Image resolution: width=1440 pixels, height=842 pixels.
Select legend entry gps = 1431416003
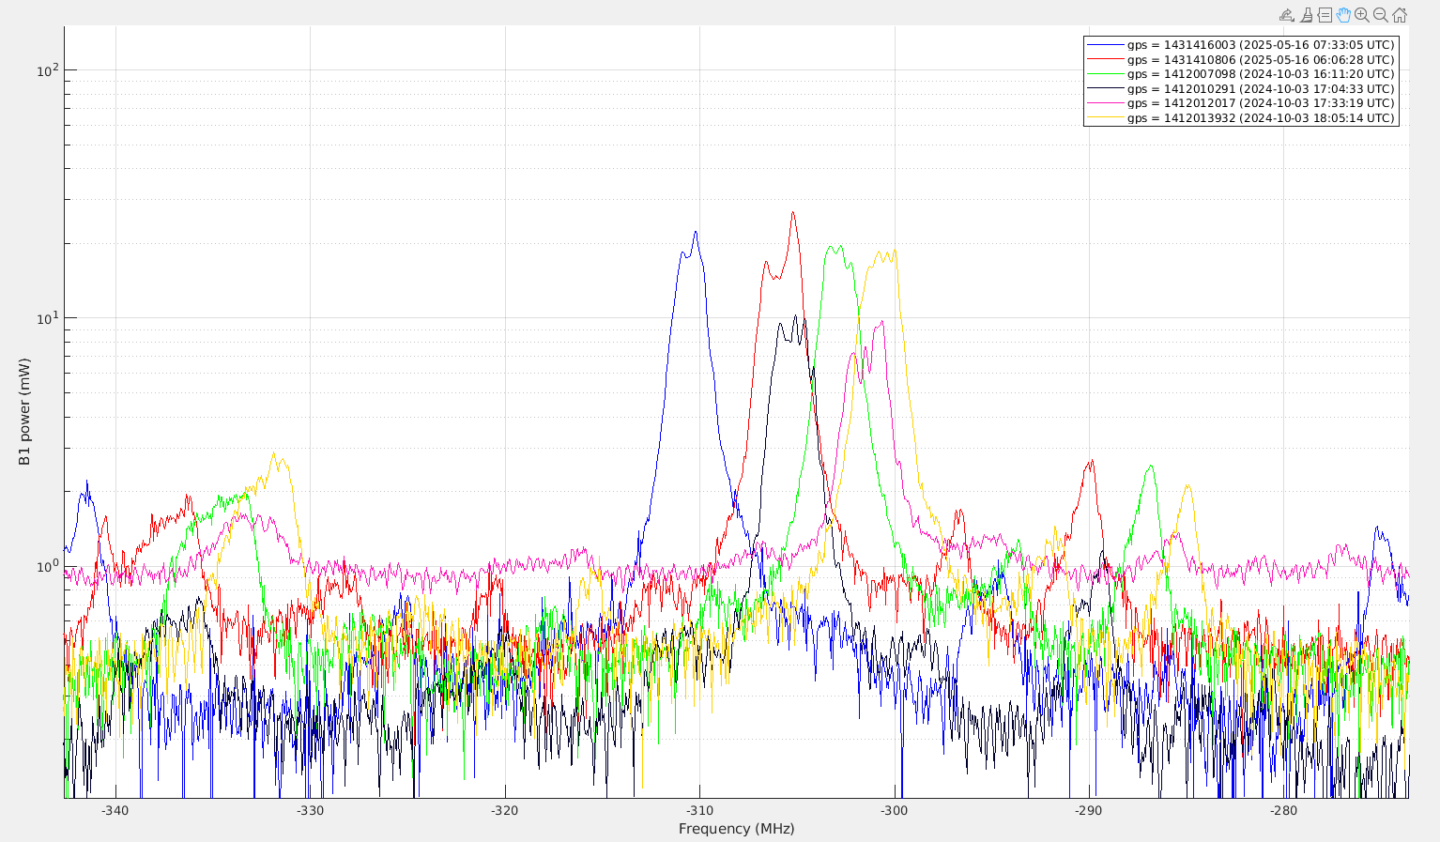coord(1241,45)
